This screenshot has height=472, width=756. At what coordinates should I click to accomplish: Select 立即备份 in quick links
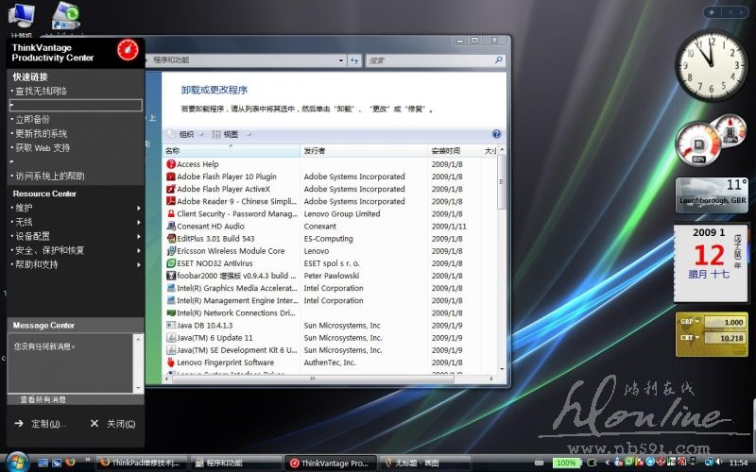(x=33, y=120)
